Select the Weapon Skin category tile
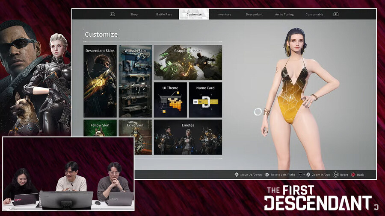The image size is (385, 216). 135,81
